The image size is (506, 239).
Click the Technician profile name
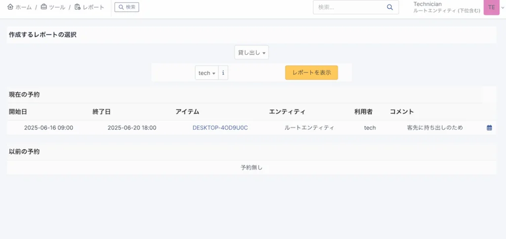tap(427, 4)
